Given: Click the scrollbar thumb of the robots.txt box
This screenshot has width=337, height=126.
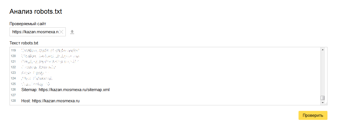Looking at the screenshot, I should point(322,98).
